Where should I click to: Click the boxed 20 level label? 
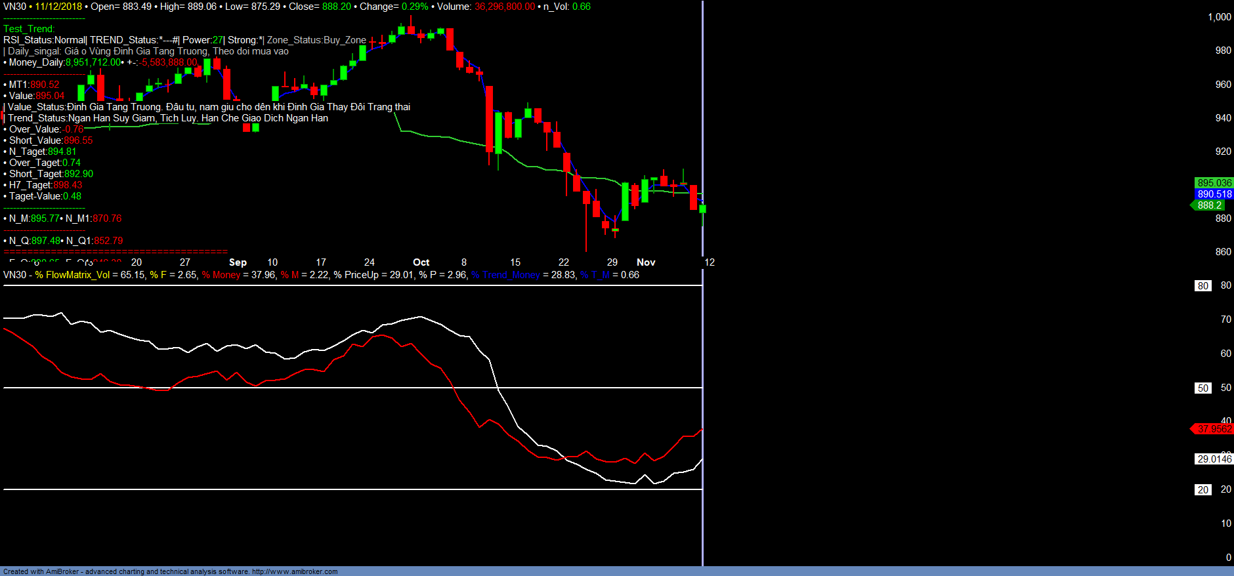click(1202, 490)
